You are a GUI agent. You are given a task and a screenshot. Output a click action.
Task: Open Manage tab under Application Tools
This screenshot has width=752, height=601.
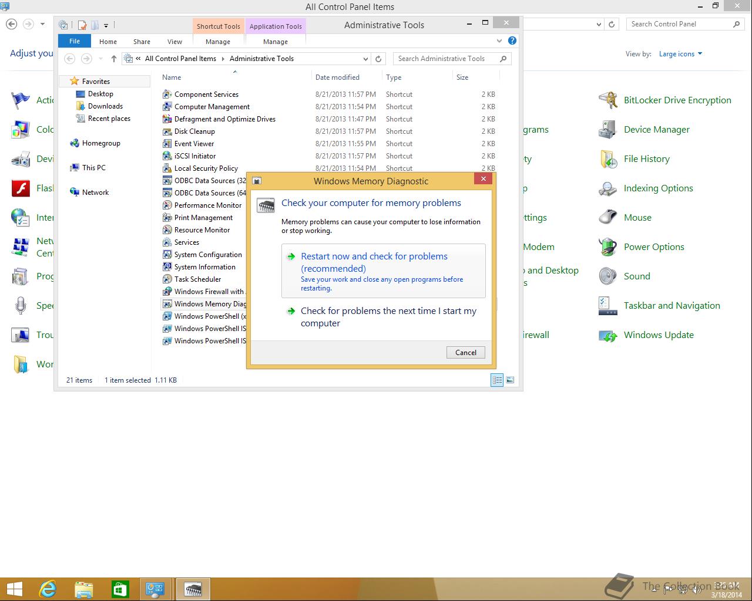276,42
